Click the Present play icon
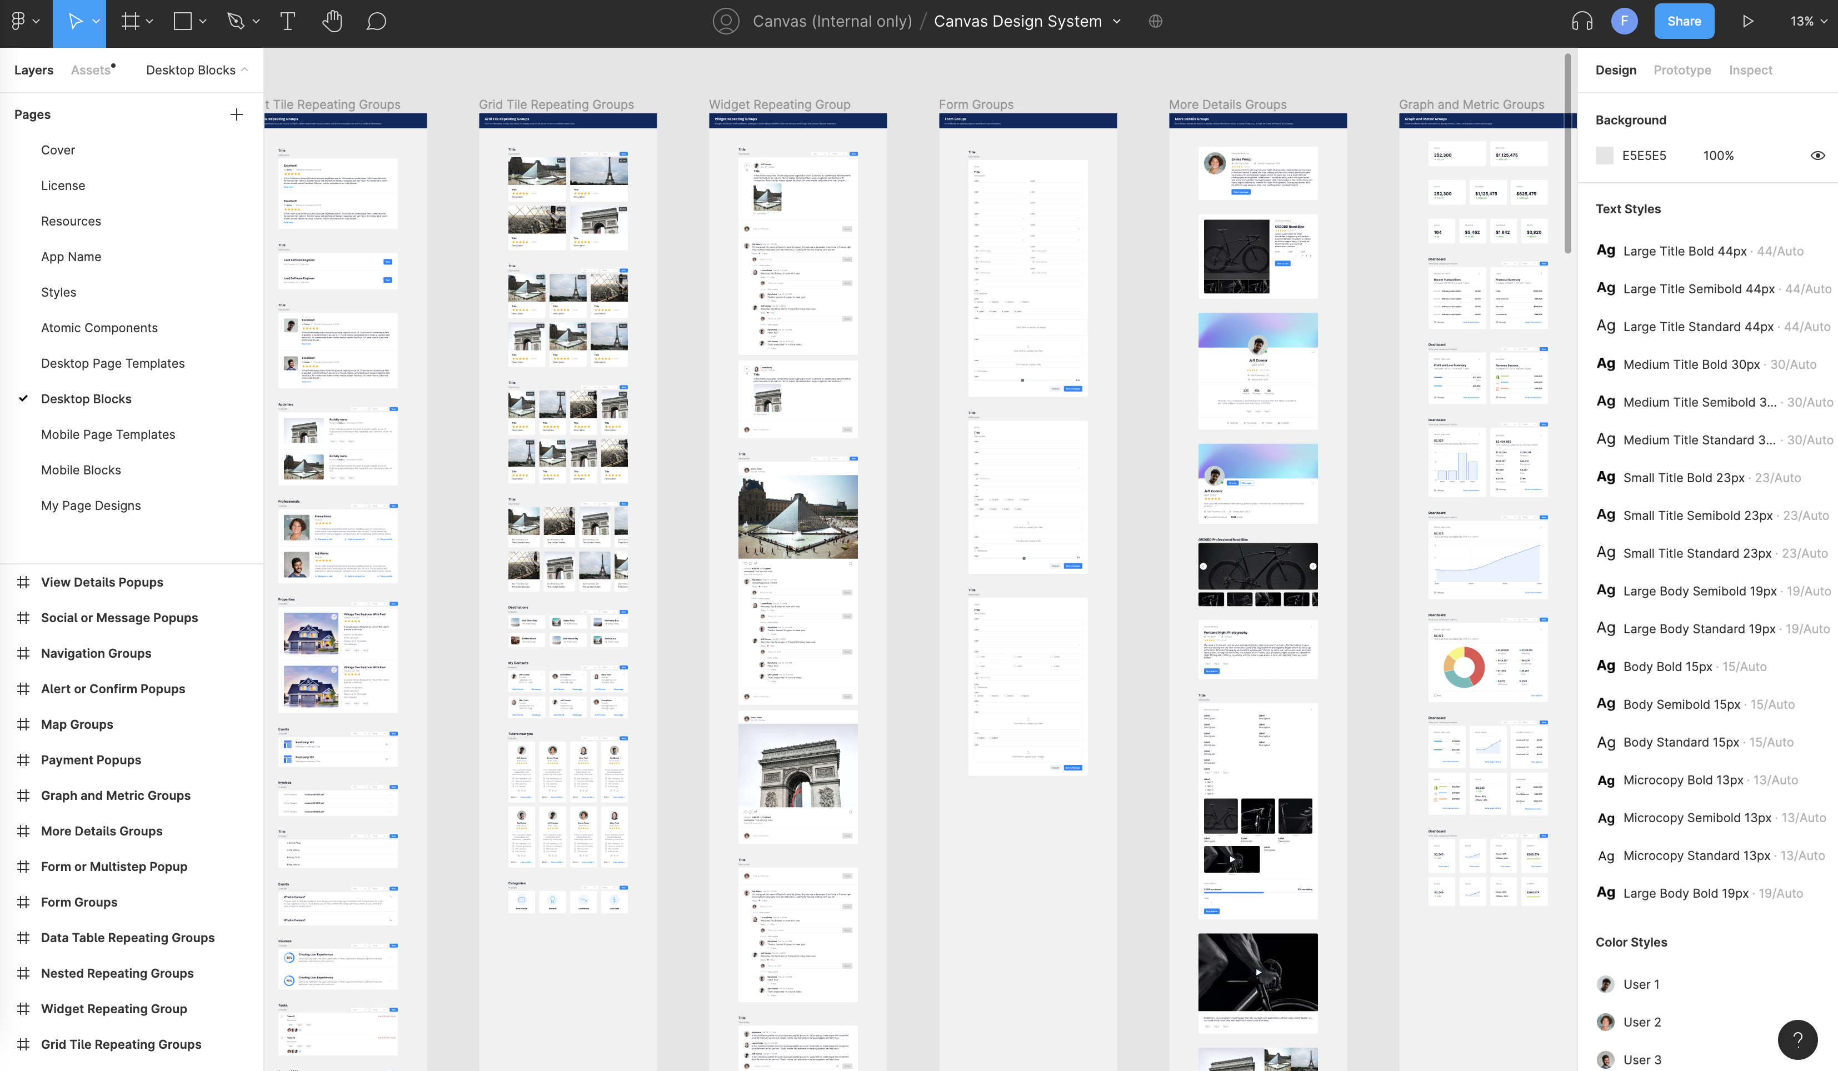This screenshot has width=1838, height=1071. coord(1747,21)
